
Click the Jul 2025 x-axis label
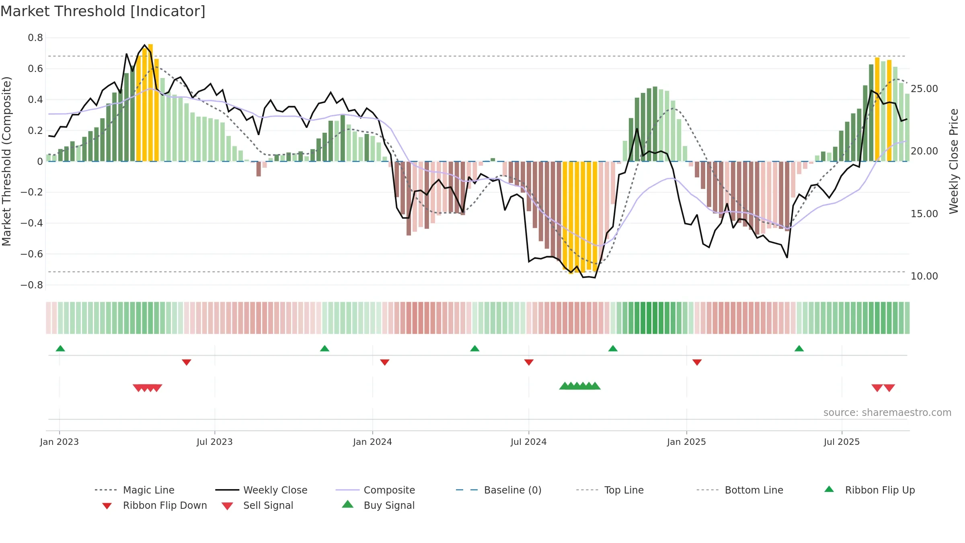pyautogui.click(x=842, y=442)
